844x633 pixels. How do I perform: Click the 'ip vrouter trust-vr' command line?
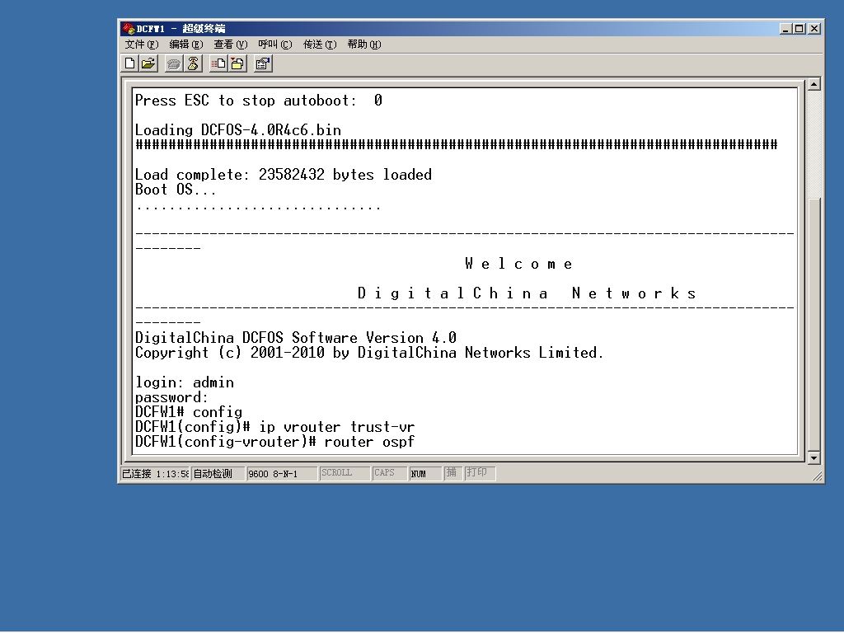click(x=274, y=427)
